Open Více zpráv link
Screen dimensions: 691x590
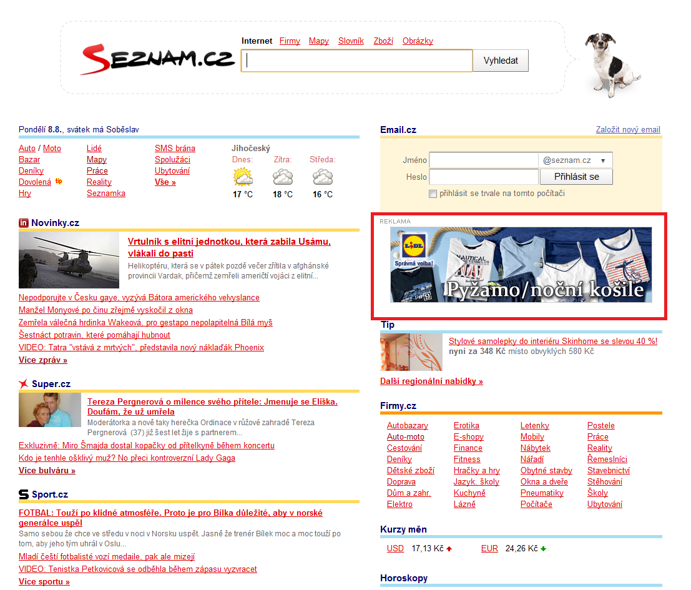click(42, 360)
